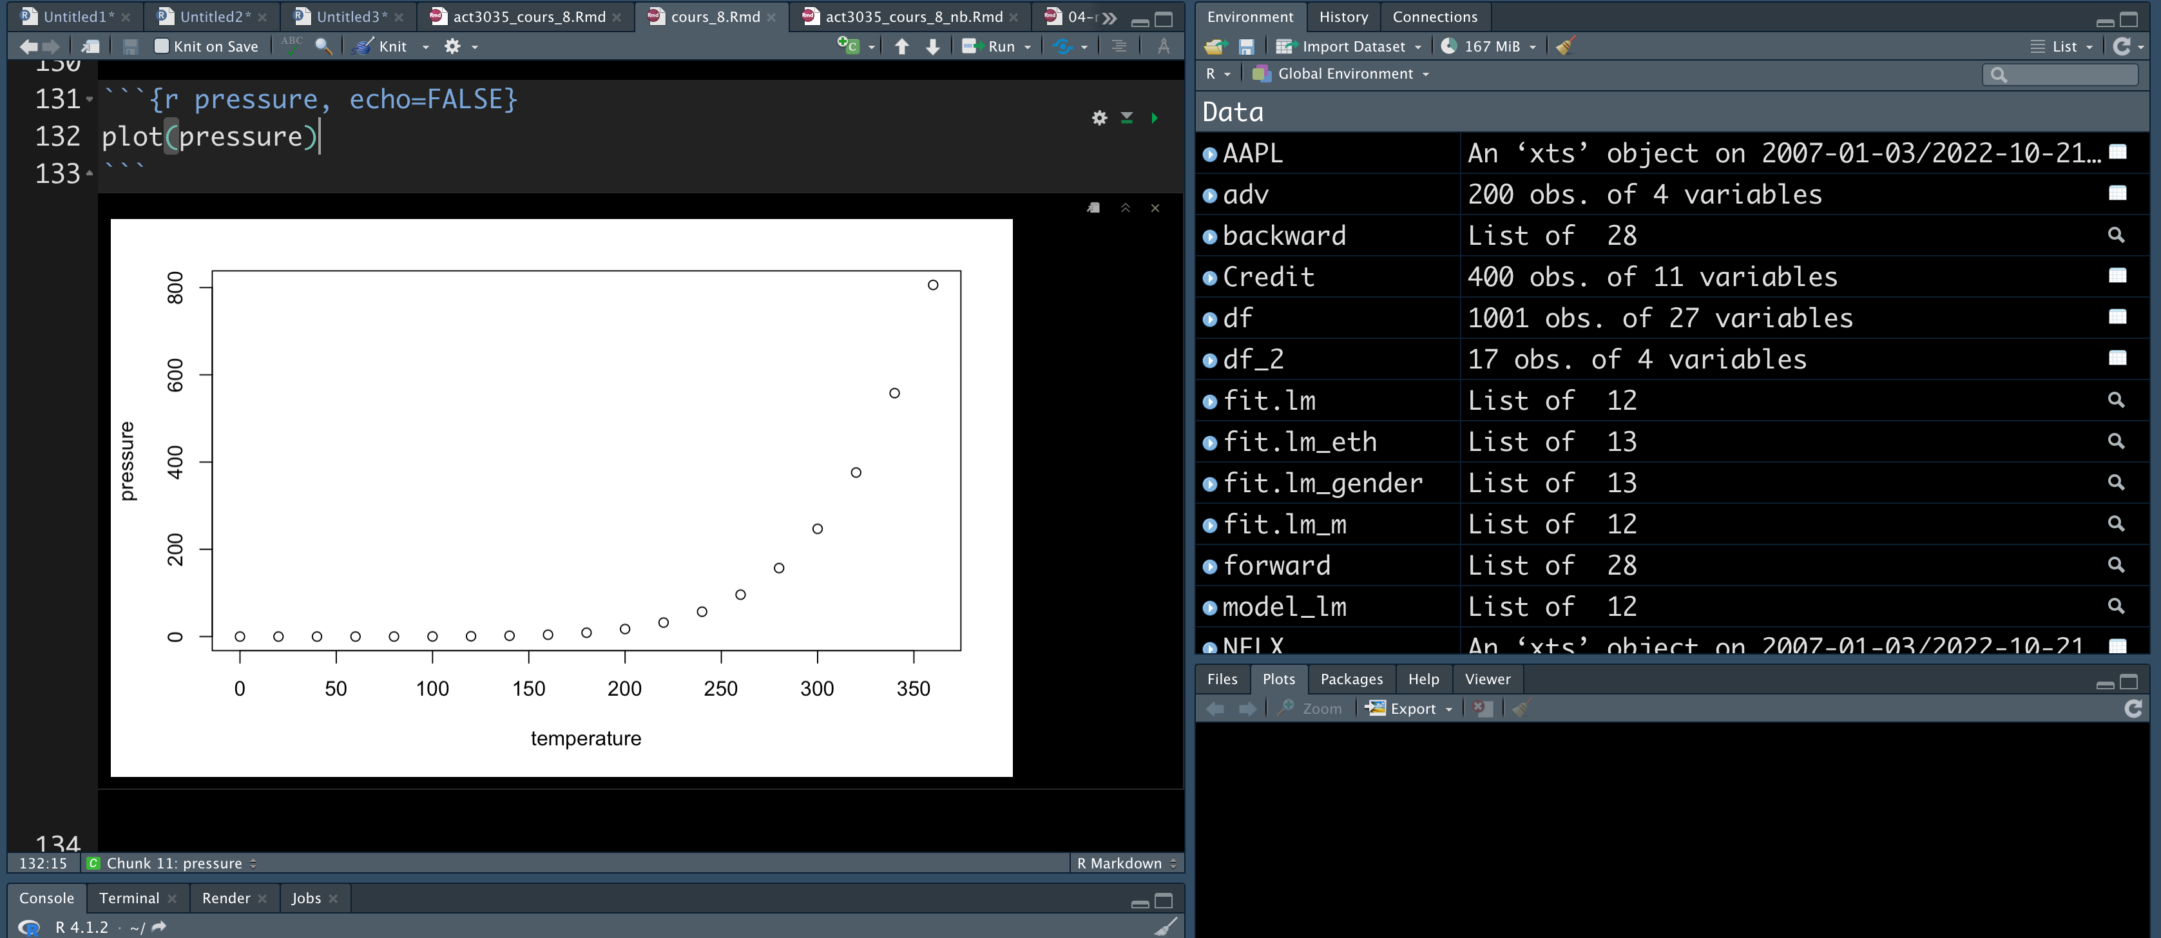Screen dimensions: 2161x938
Task: Inspect the backward list with magnifier
Action: tap(2117, 235)
